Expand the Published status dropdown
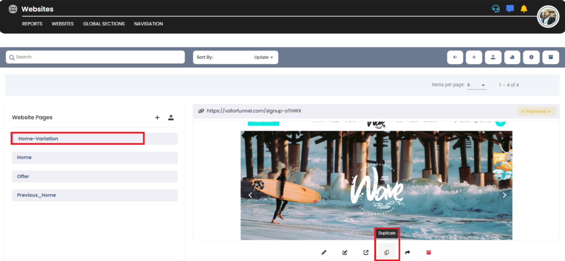This screenshot has height=261, width=565. pyautogui.click(x=536, y=111)
